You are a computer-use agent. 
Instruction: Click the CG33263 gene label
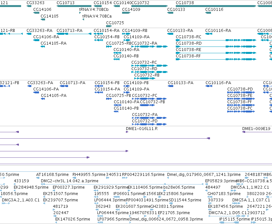(35, 3)
